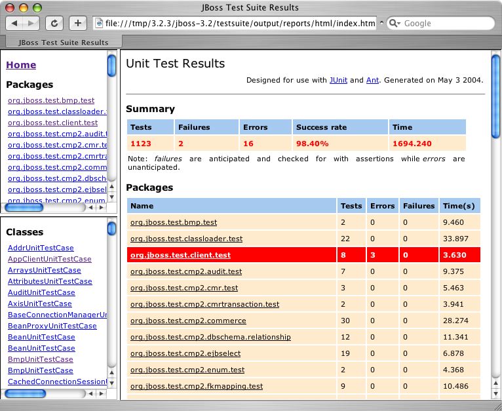Viewport: 502px width, 411px height.
Task: Open org.jboss.test.cmp2.fkmapping.test table link
Action: [197, 386]
